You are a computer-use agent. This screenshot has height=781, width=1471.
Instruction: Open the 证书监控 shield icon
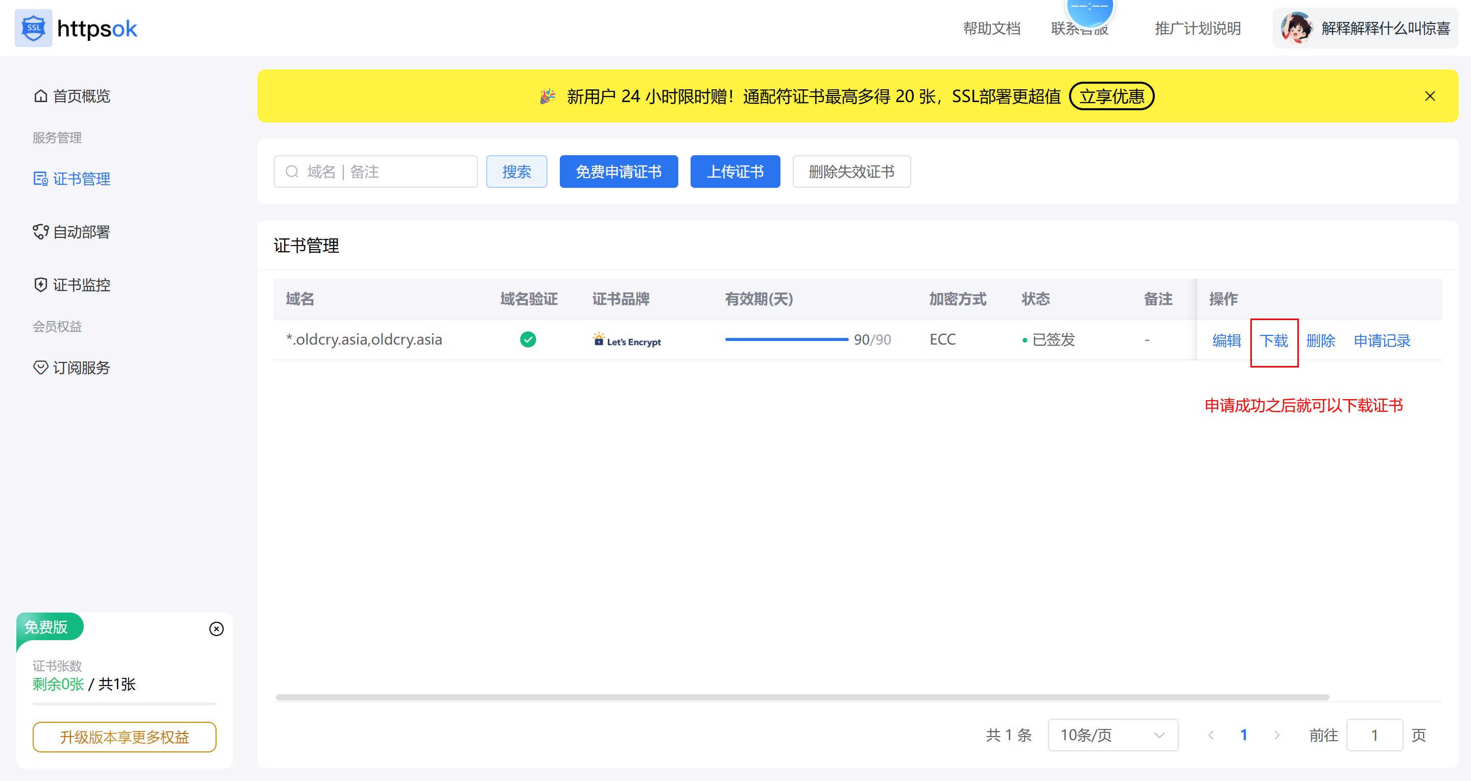(40, 284)
